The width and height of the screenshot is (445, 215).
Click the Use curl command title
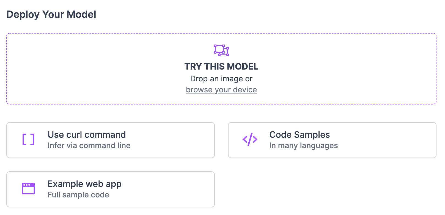pos(87,135)
